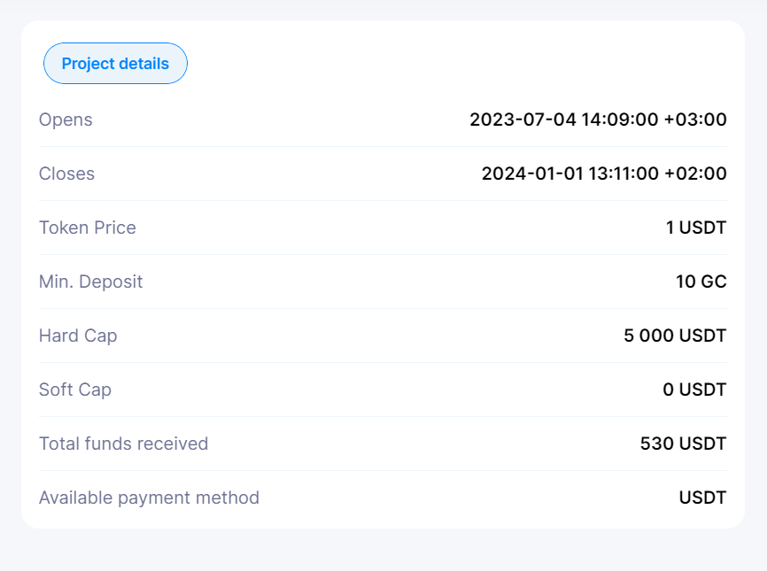Click the Min. Deposit label
The width and height of the screenshot is (767, 571).
point(90,282)
